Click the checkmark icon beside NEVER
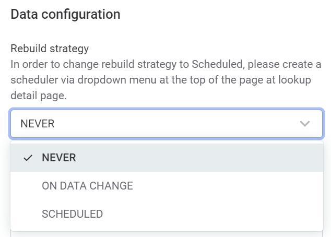 tap(28, 158)
